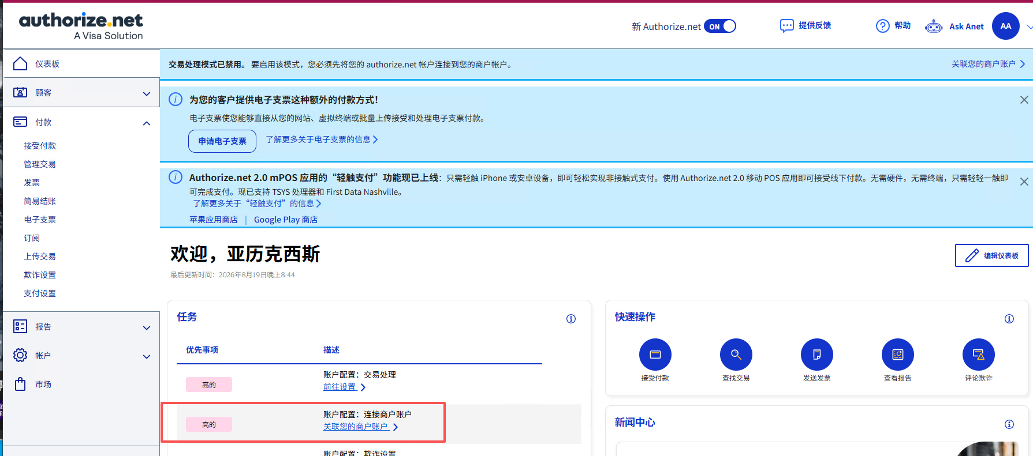Open 了解更多关于“轻触支付”的信息 link

(x=257, y=203)
